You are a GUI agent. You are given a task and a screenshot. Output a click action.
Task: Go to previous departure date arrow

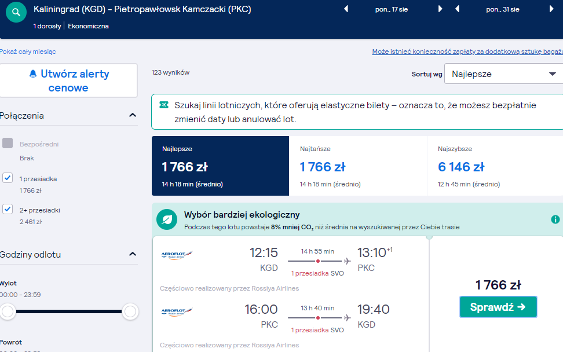pyautogui.click(x=346, y=9)
